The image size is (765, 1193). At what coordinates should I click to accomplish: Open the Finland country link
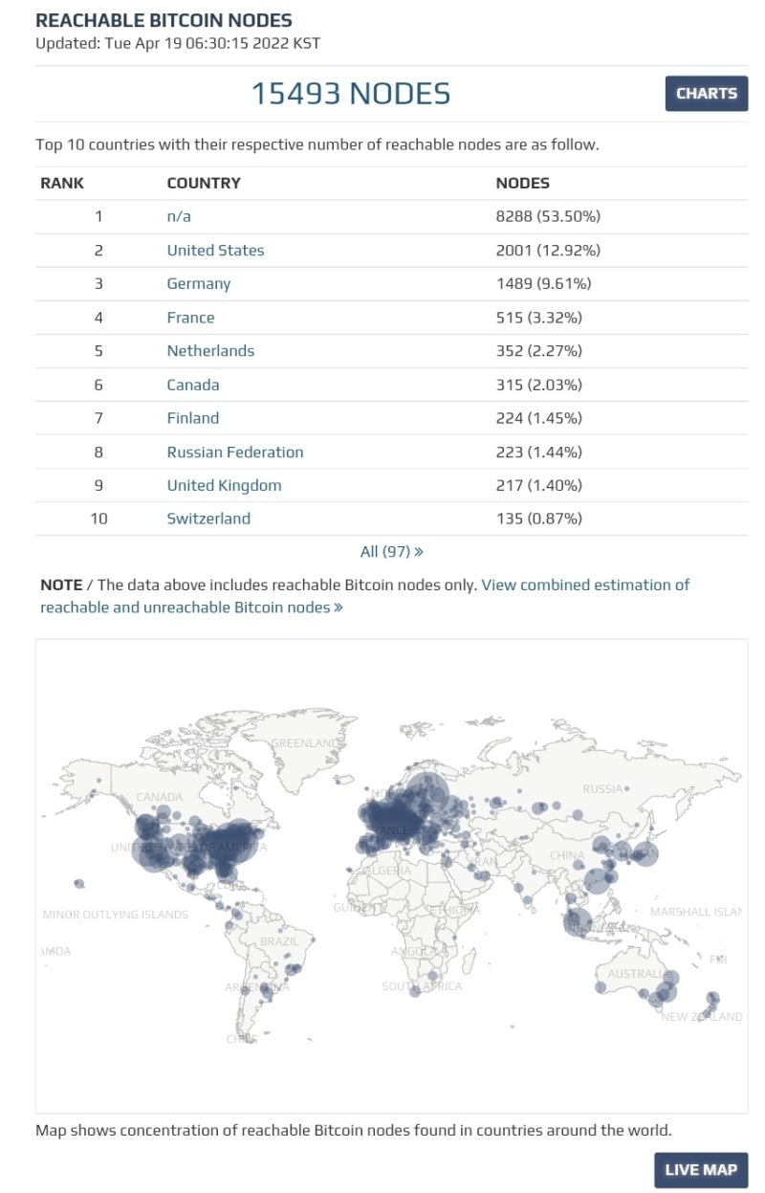[192, 418]
